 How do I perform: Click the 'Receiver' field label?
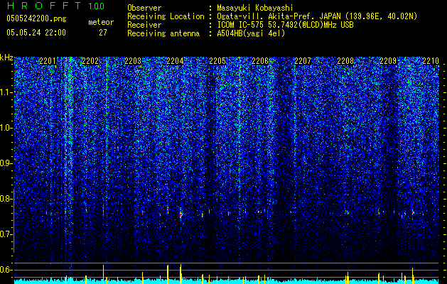[x=144, y=25]
